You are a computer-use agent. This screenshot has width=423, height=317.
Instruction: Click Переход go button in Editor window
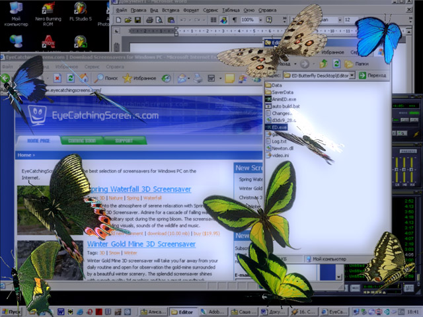click(373, 75)
